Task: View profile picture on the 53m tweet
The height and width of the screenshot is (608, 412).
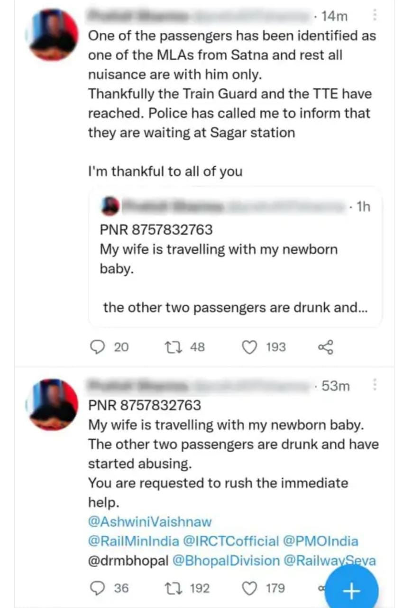Action: (54, 405)
